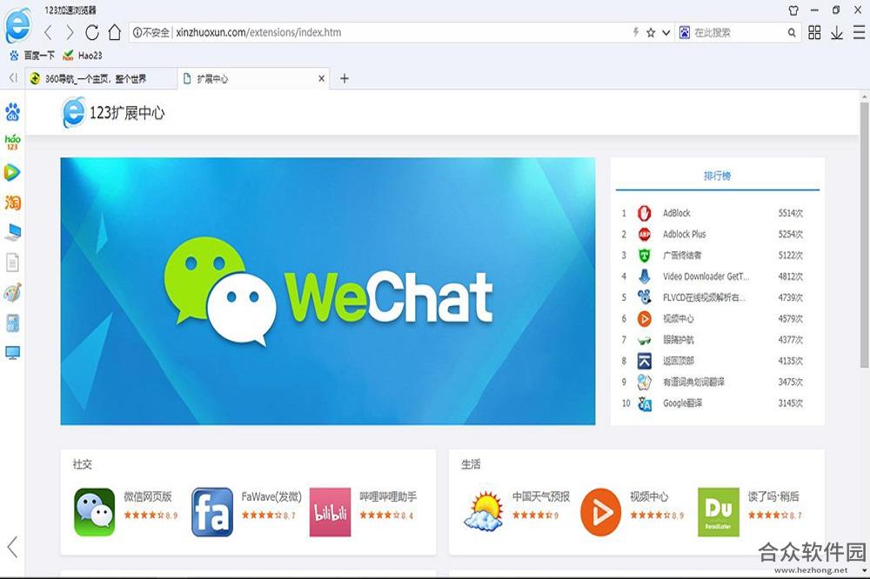870x579 pixels.
Task: Open the video play icon in sidebar
Action: 12,172
